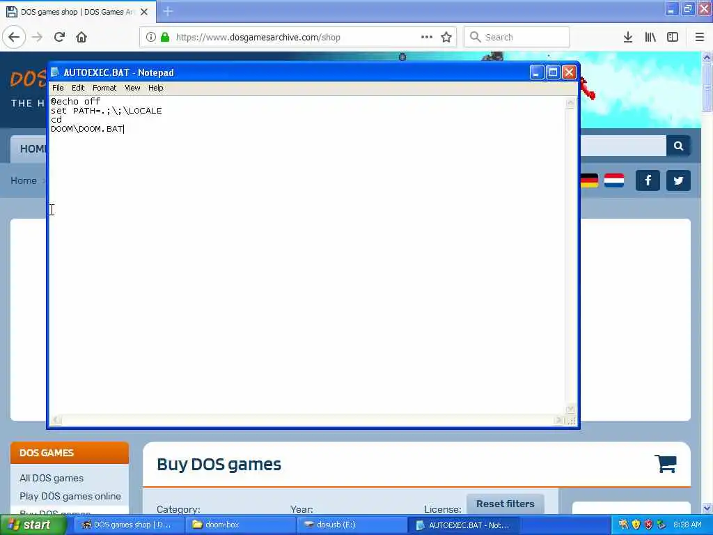The height and width of the screenshot is (535, 713).
Task: Open Firefox home page
Action: (81, 38)
